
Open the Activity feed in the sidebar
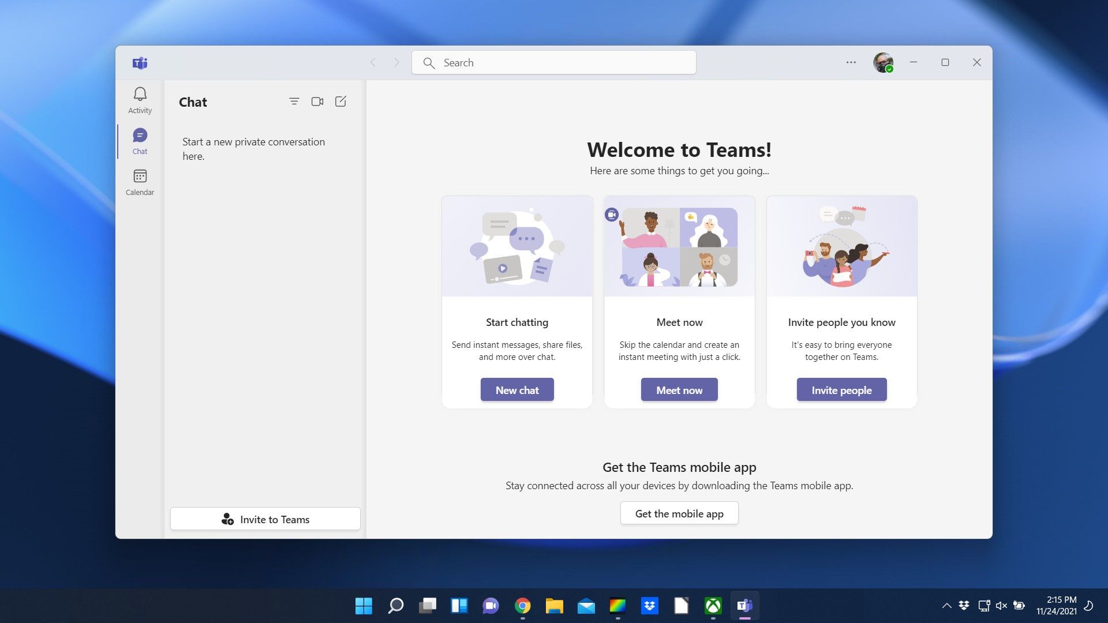click(140, 100)
